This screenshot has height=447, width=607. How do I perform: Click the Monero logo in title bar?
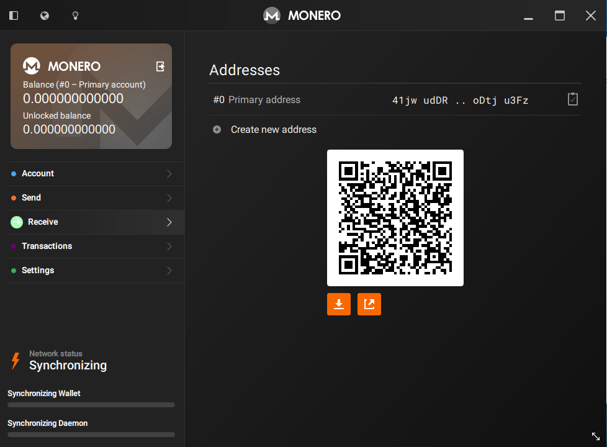point(271,16)
